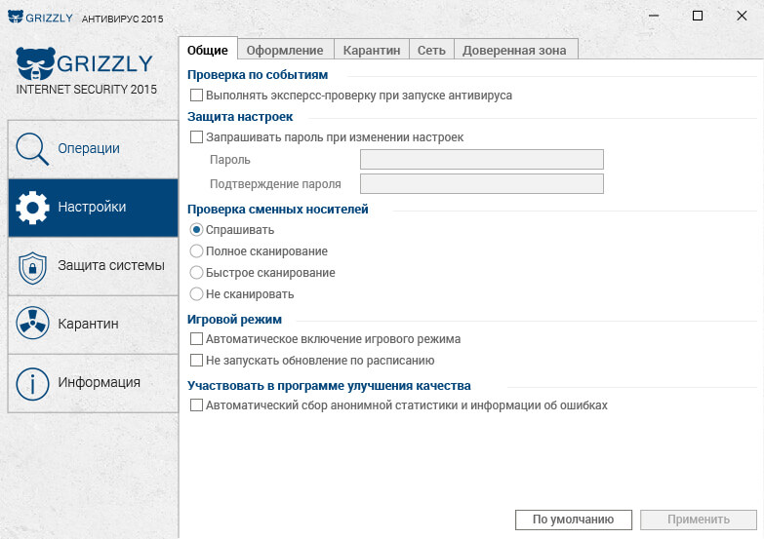Click the Применить button
This screenshot has height=539, width=764.
coord(699,520)
